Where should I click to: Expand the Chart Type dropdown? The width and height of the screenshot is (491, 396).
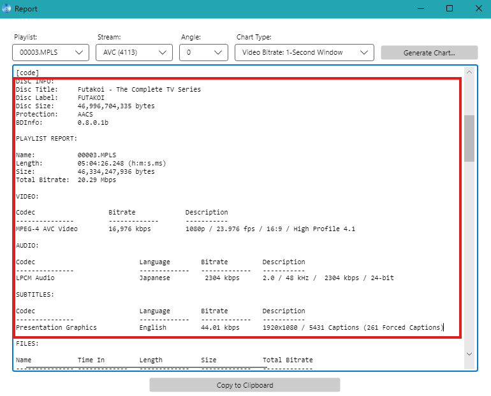point(304,52)
